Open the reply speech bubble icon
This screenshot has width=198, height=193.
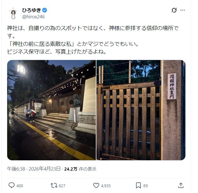11,186
